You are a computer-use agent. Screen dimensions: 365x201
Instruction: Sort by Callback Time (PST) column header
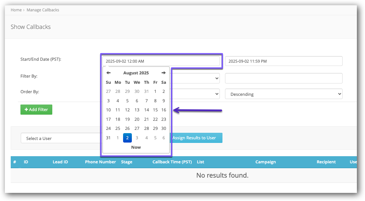click(172, 162)
